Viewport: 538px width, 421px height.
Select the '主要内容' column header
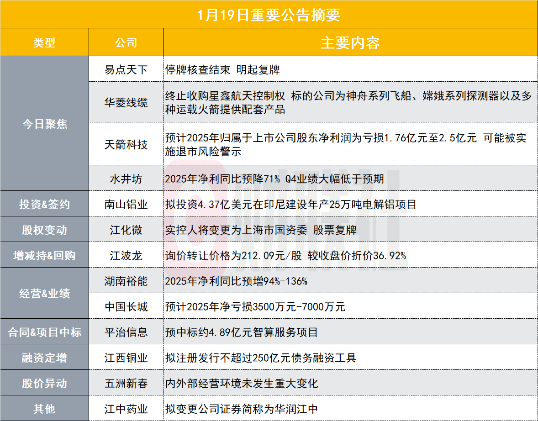[350, 43]
